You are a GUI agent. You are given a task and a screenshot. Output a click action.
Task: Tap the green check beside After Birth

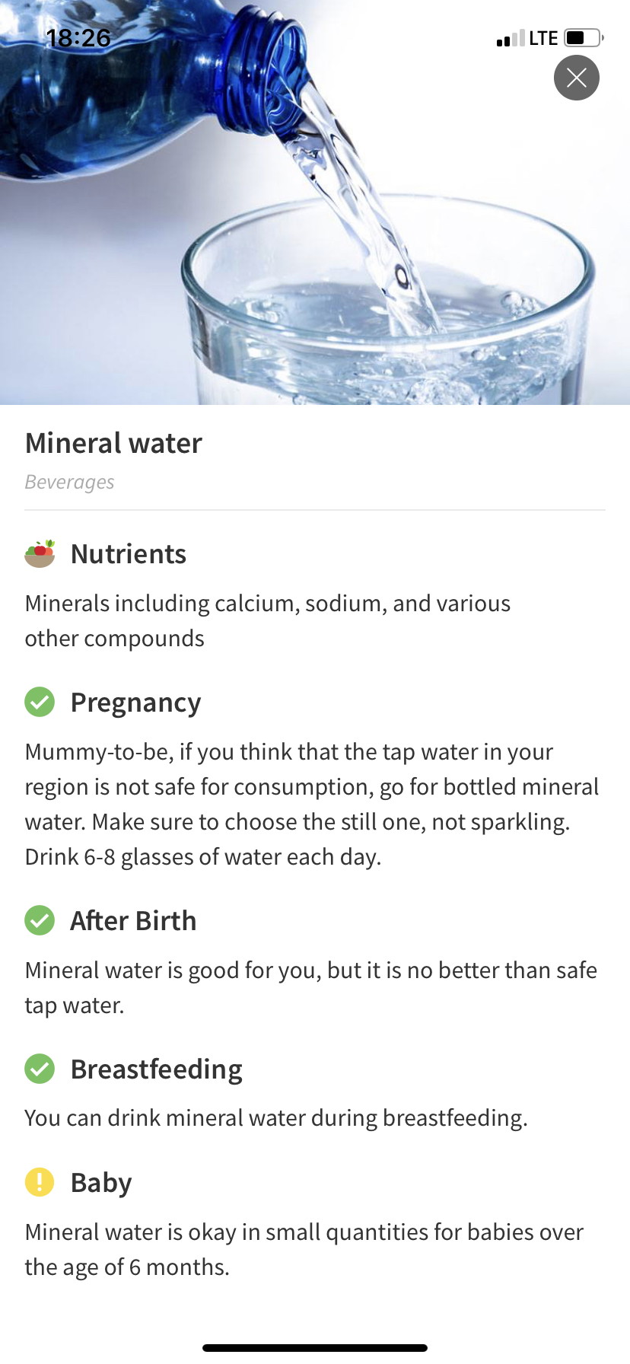coord(40,920)
